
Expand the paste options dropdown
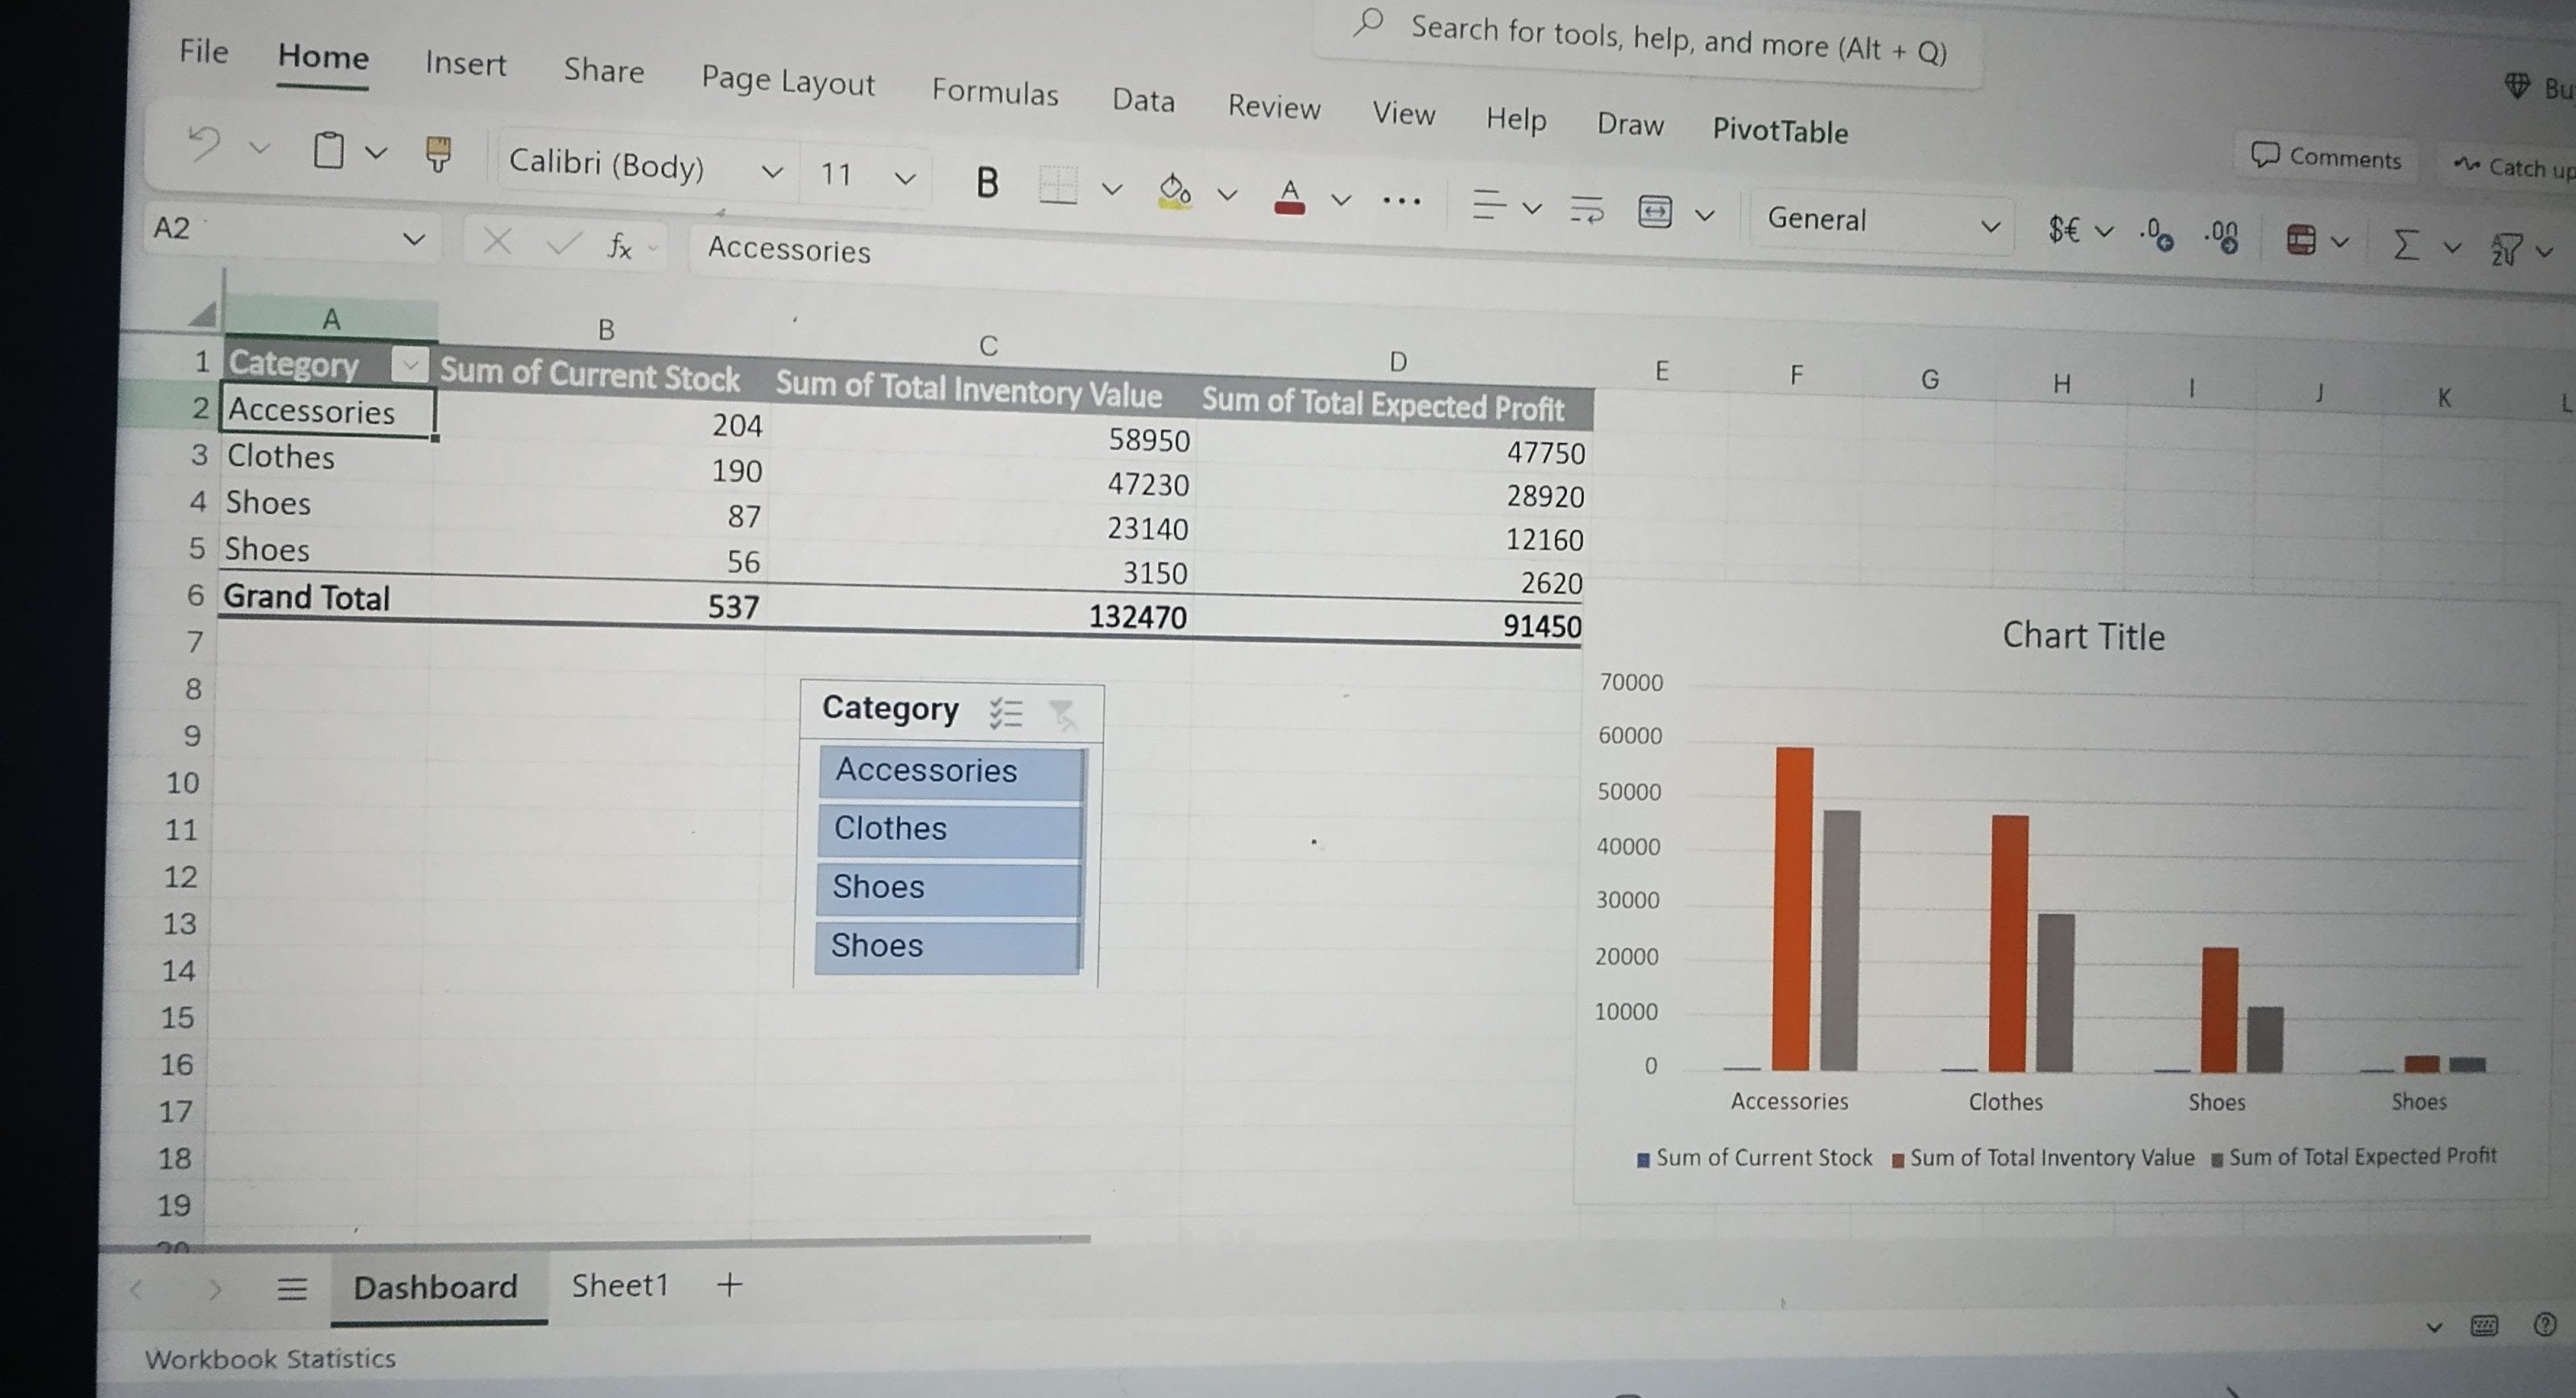click(x=376, y=153)
